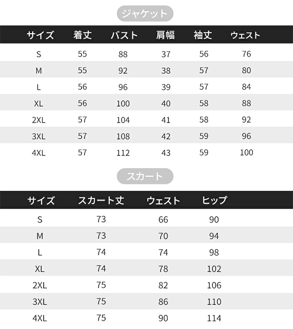This screenshot has width=293, height=329.
Task: Click the ジャケット pill label
Action: pyautogui.click(x=146, y=13)
